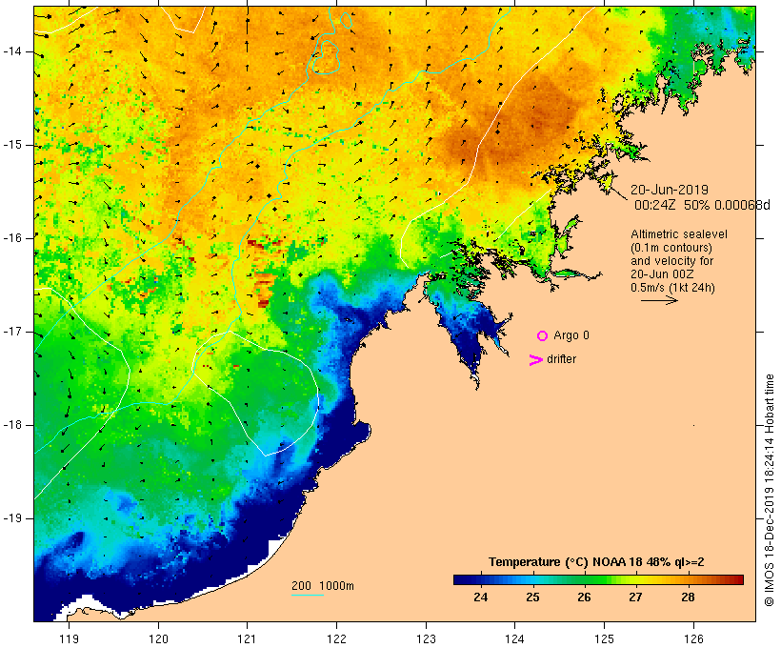Click the latitude label -14

pyautogui.click(x=12, y=51)
